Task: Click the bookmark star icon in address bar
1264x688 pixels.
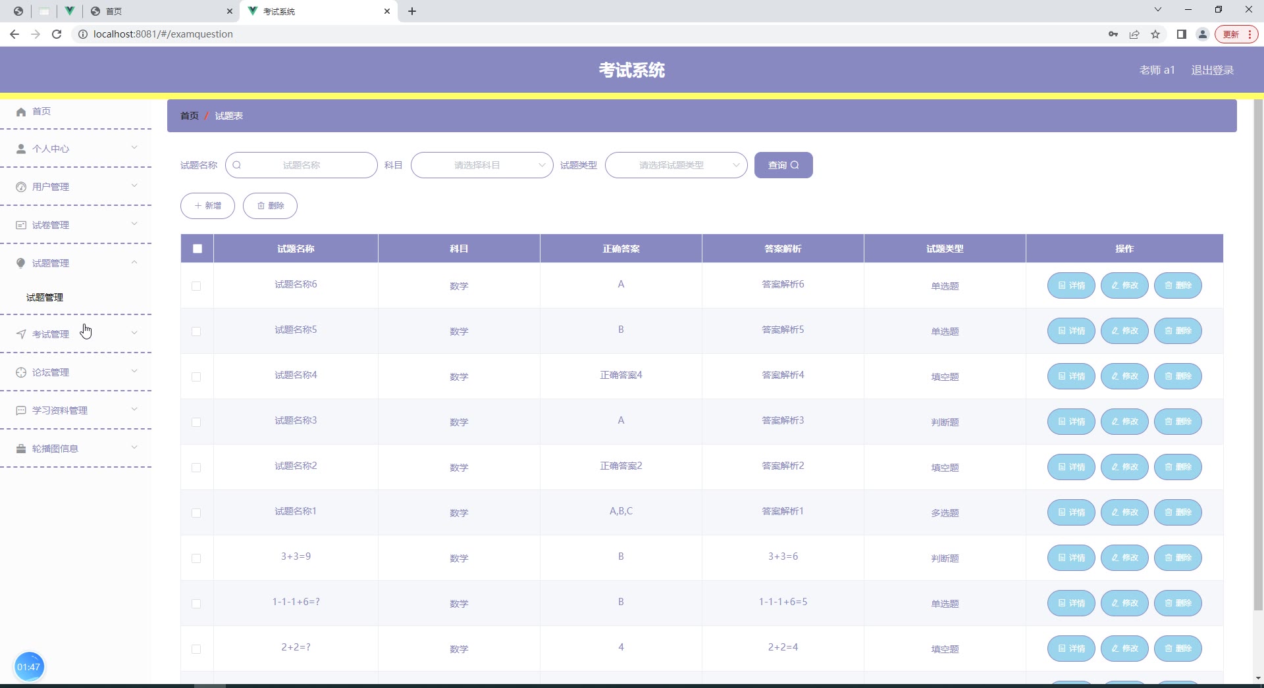Action: [1155, 34]
